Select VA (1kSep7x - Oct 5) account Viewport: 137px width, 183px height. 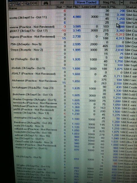(29, 157)
